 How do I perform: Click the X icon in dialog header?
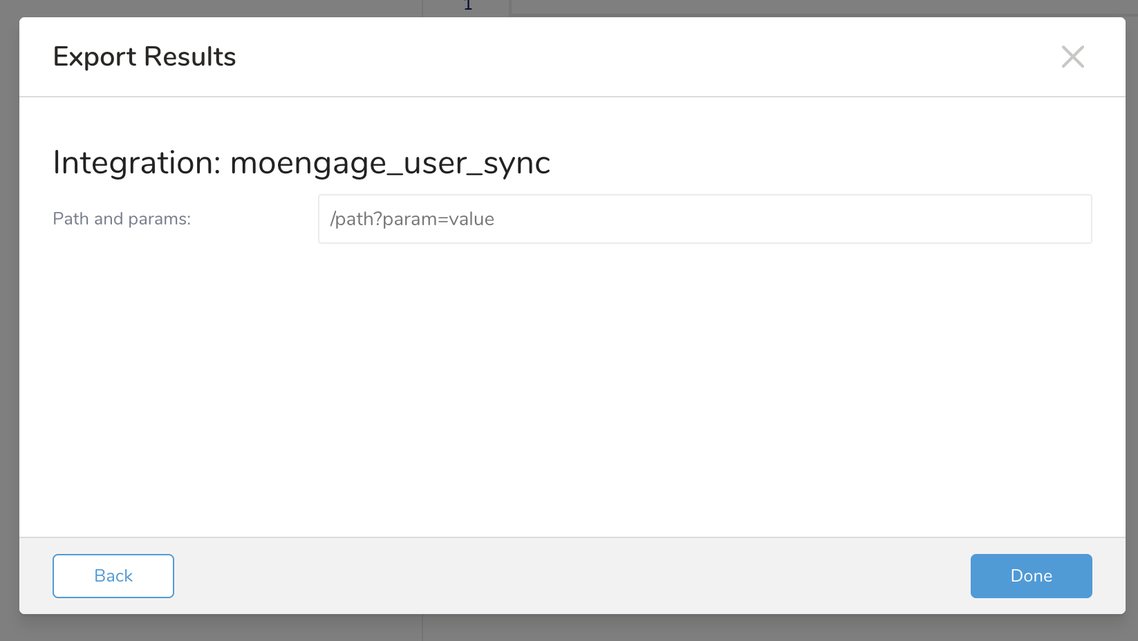pos(1072,57)
